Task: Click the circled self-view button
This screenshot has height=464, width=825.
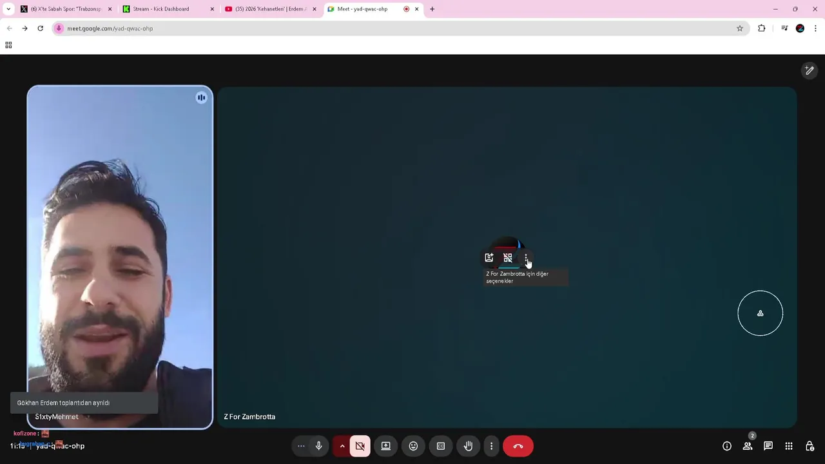Action: click(x=761, y=313)
